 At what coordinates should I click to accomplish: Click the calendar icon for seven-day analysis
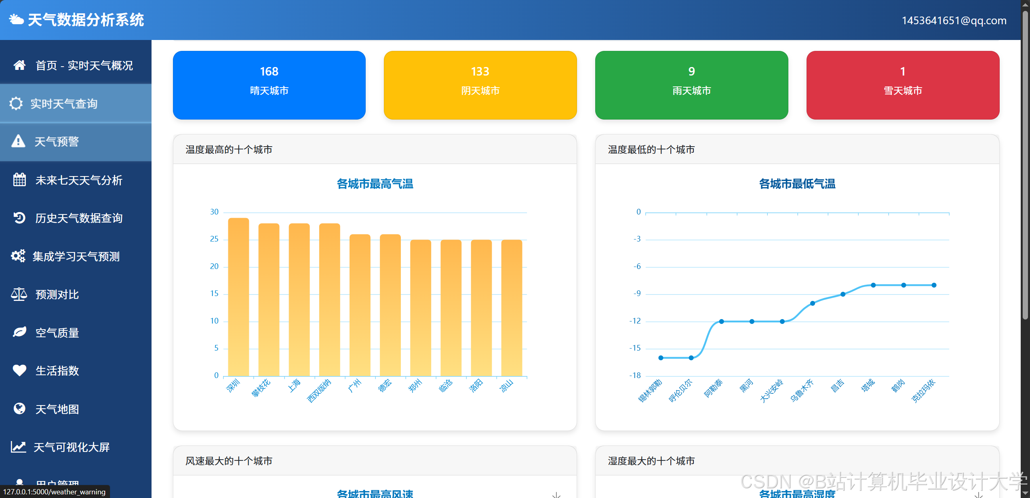pos(19,180)
